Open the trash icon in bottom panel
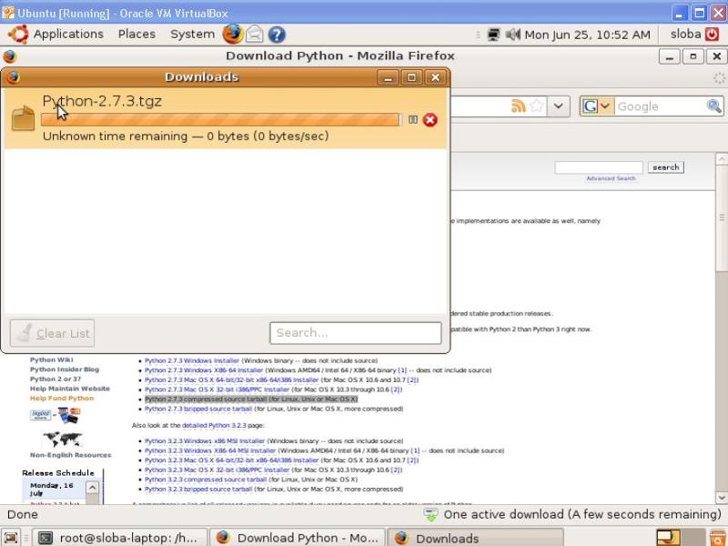Screen dimensions: 728x546 718,538
